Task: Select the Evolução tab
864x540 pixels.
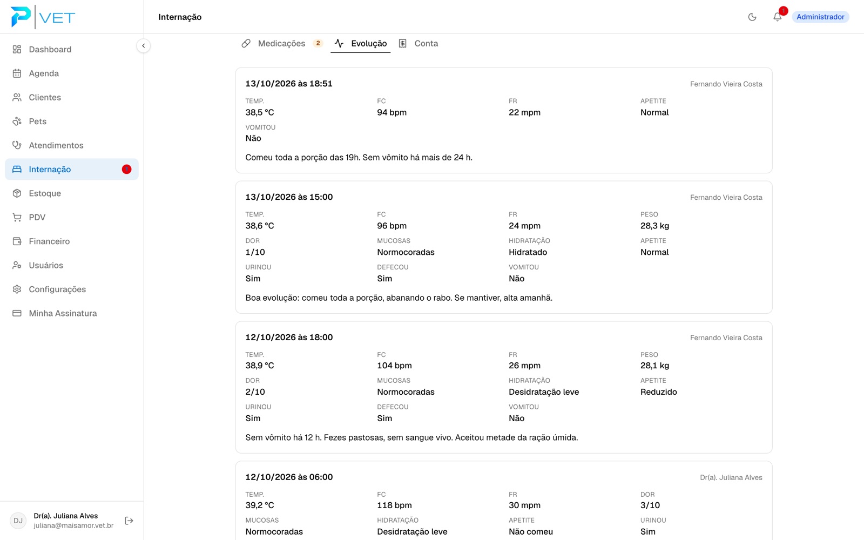Action: tap(360, 43)
